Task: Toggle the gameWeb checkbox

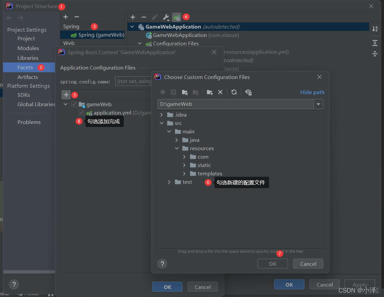Action: [x=74, y=104]
